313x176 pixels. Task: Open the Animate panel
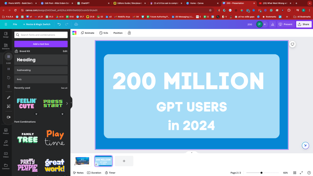click(x=87, y=33)
